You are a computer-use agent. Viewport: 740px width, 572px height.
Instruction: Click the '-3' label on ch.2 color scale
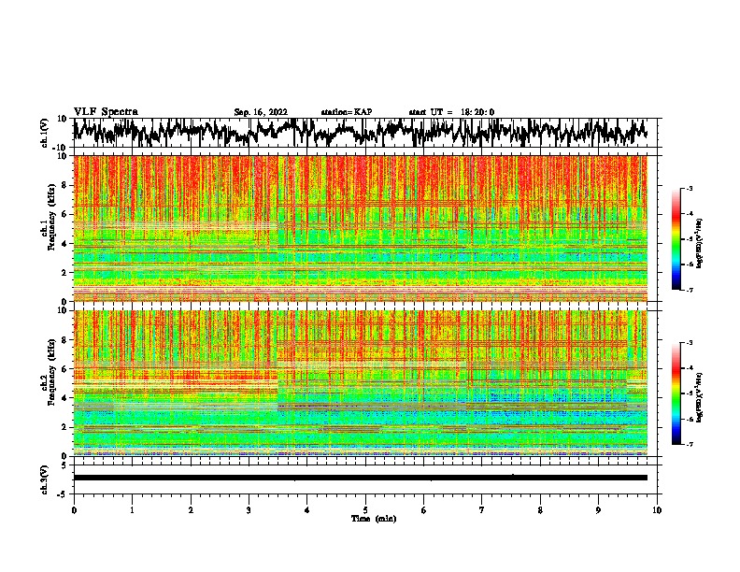click(x=690, y=343)
